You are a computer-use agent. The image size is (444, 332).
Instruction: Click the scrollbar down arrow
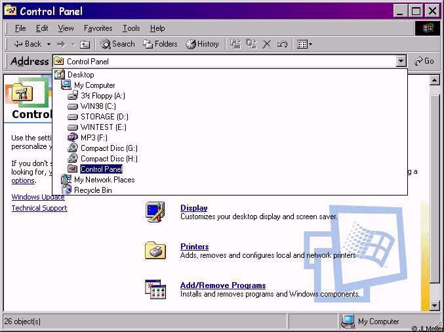435,305
